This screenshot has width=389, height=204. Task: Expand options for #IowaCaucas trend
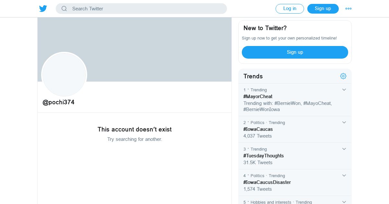pyautogui.click(x=344, y=122)
